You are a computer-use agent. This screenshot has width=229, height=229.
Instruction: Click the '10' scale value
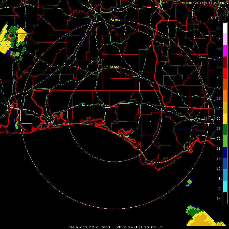[219, 168]
